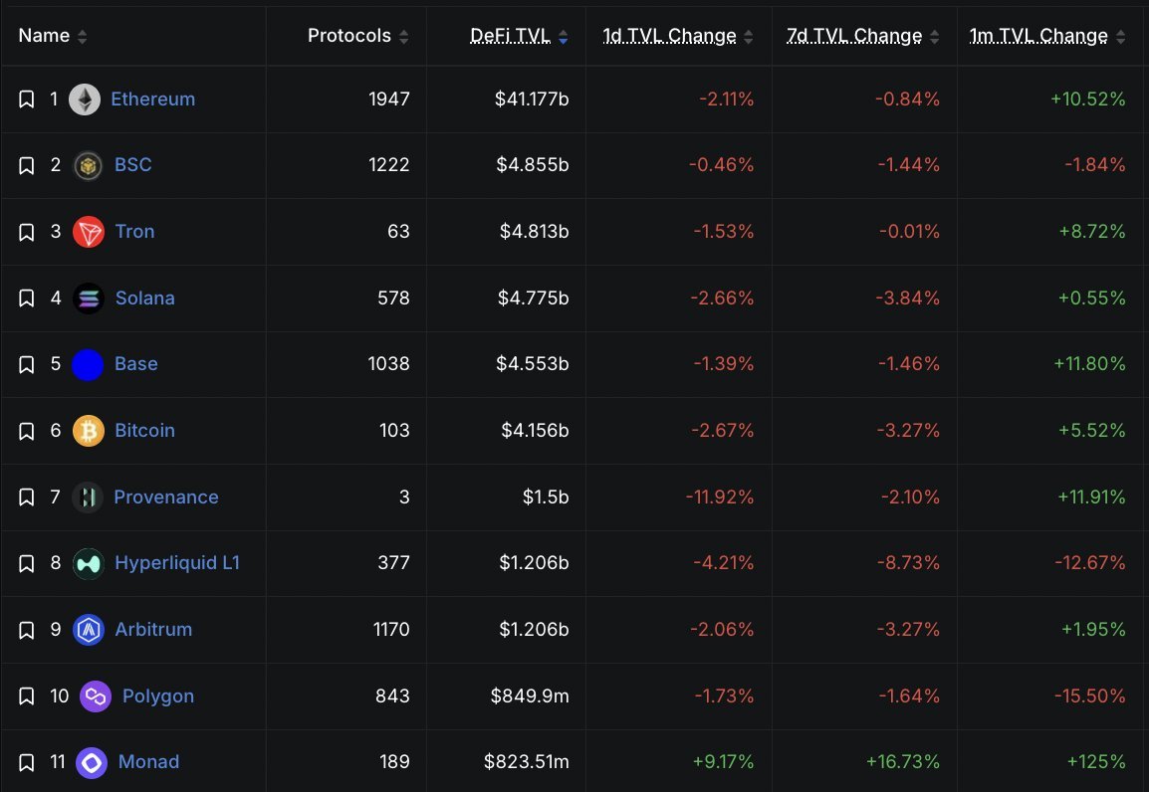Click Hyperliquid L1's 7d change -8.73%
1149x792 pixels.
click(x=909, y=563)
